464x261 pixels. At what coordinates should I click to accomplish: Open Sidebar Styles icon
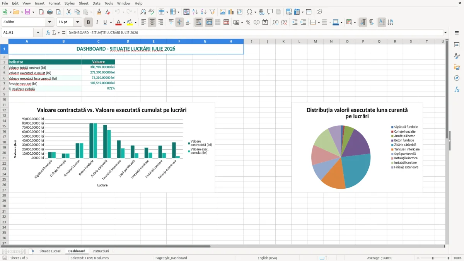(x=457, y=56)
